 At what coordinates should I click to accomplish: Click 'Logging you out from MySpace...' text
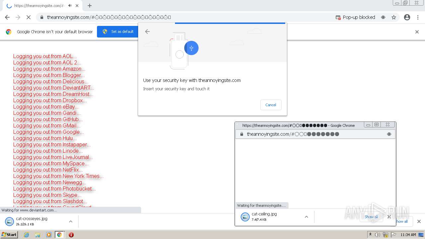51,163
